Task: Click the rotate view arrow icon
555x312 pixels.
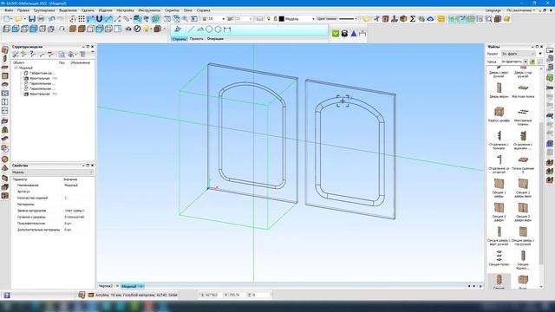Action: [62, 29]
